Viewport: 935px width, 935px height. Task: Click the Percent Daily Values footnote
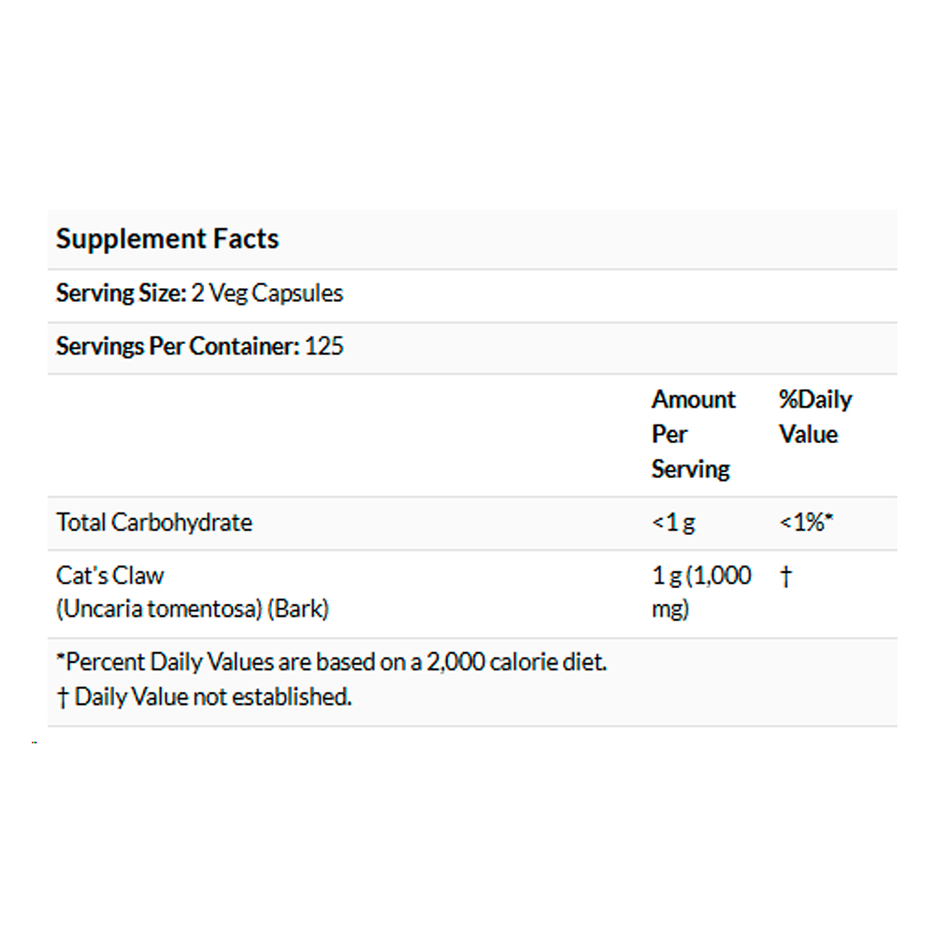[x=331, y=663]
